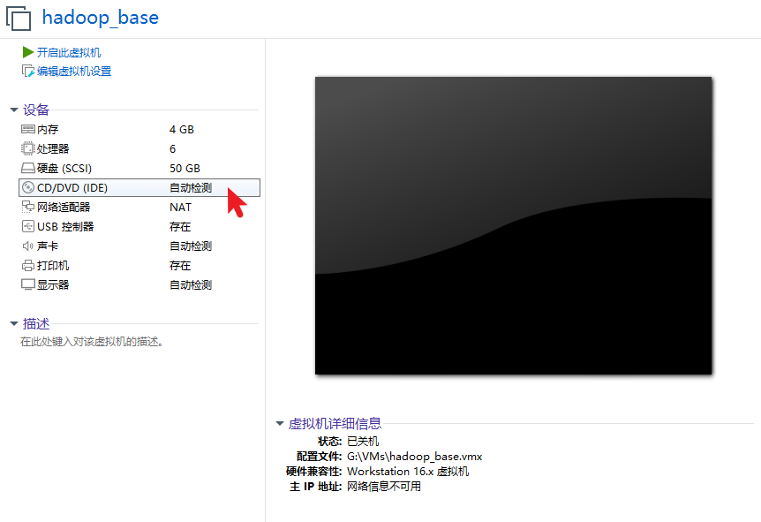Select the USB 控制器 row label
Viewport: 761px width, 522px height.
pos(65,227)
